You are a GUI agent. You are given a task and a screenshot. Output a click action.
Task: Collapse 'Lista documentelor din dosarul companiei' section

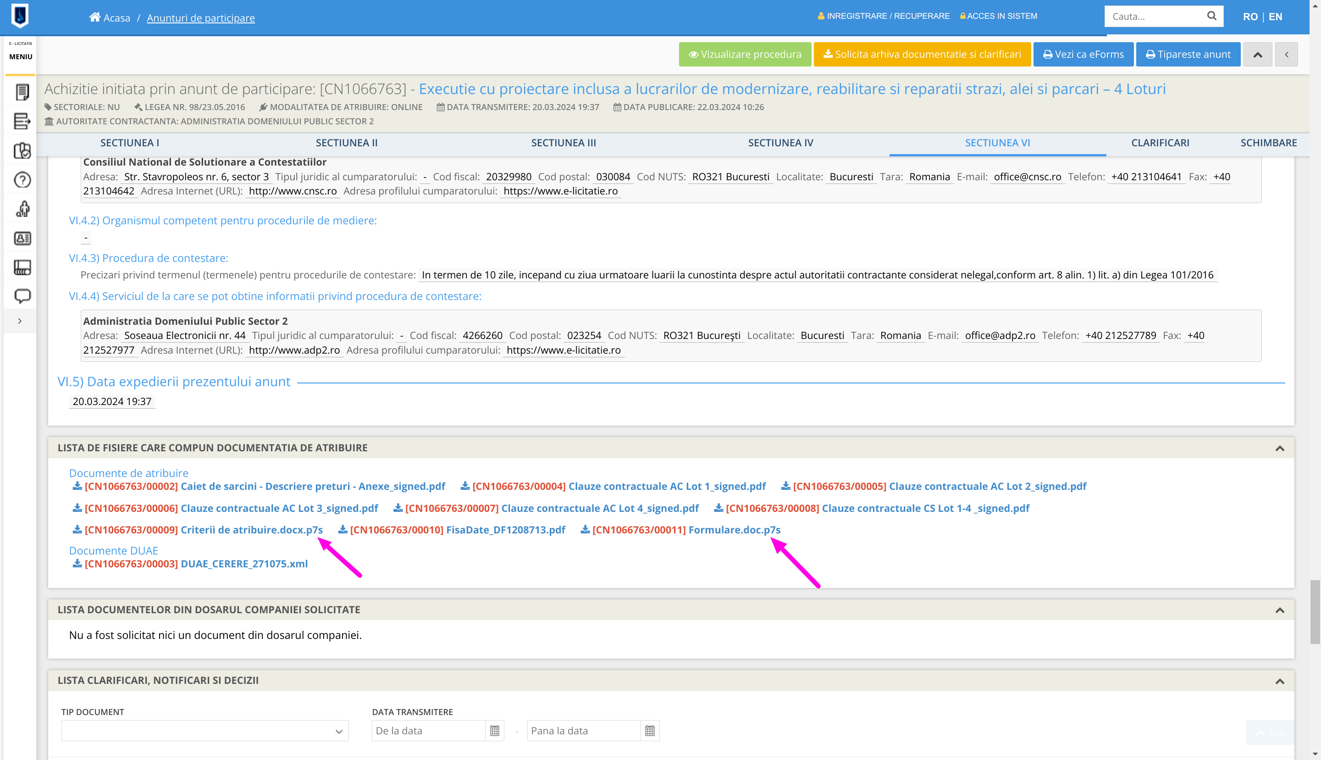(1279, 610)
